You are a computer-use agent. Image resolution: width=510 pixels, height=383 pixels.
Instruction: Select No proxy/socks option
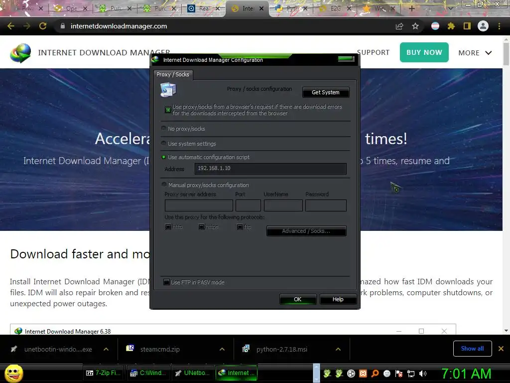click(x=163, y=128)
